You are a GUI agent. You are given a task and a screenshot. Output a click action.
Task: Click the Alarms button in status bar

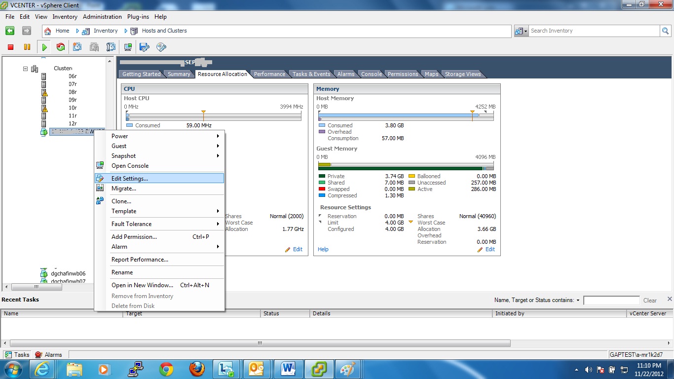pyautogui.click(x=49, y=354)
